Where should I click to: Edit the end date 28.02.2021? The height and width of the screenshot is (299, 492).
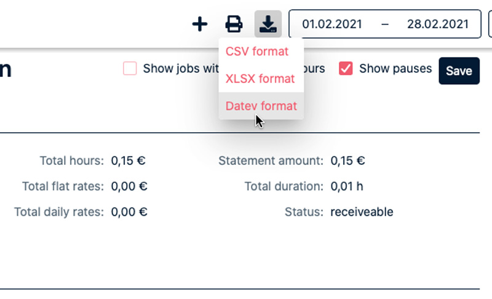[437, 25]
